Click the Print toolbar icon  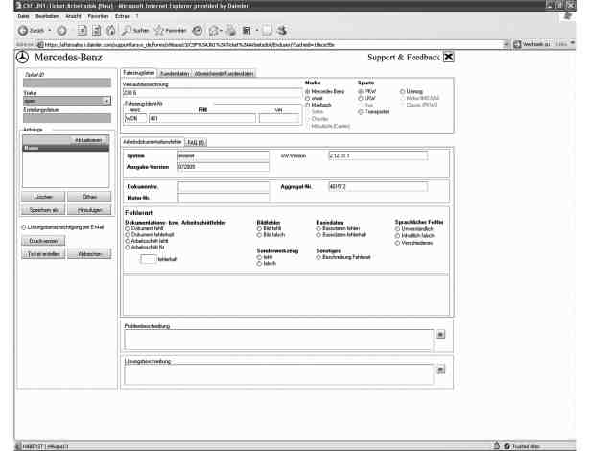(x=231, y=31)
